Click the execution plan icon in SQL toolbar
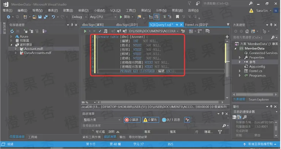Image resolution: width=281 pixels, height=149 pixels. point(200,31)
